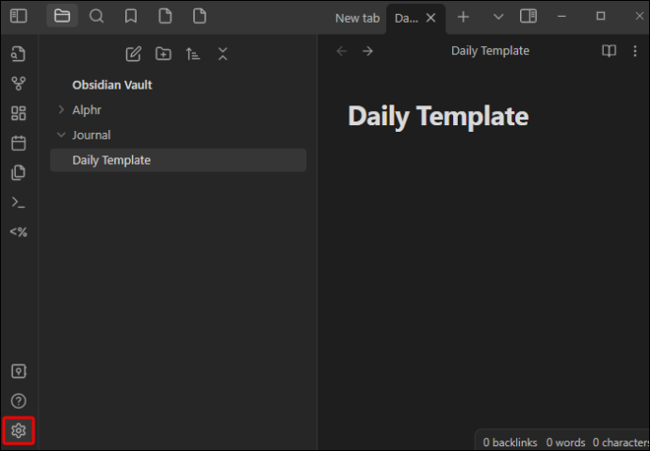Open graph view icon
This screenshot has height=451, width=650.
18,84
